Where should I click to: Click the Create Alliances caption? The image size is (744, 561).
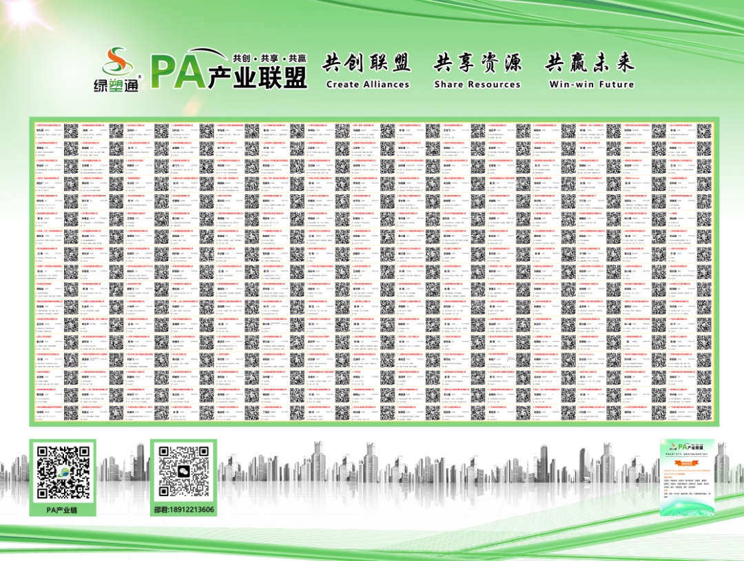(x=368, y=85)
